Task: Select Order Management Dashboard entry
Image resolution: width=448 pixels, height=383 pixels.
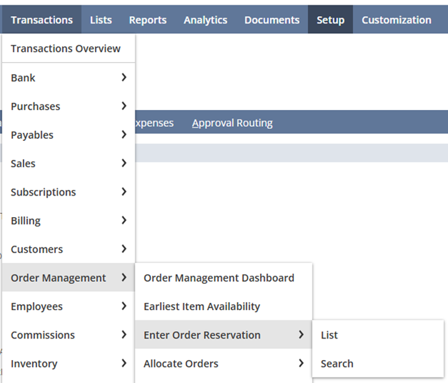Action: [219, 278]
